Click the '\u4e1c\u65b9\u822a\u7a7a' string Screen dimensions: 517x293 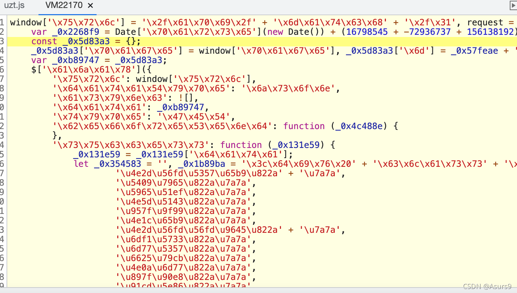tap(183, 220)
